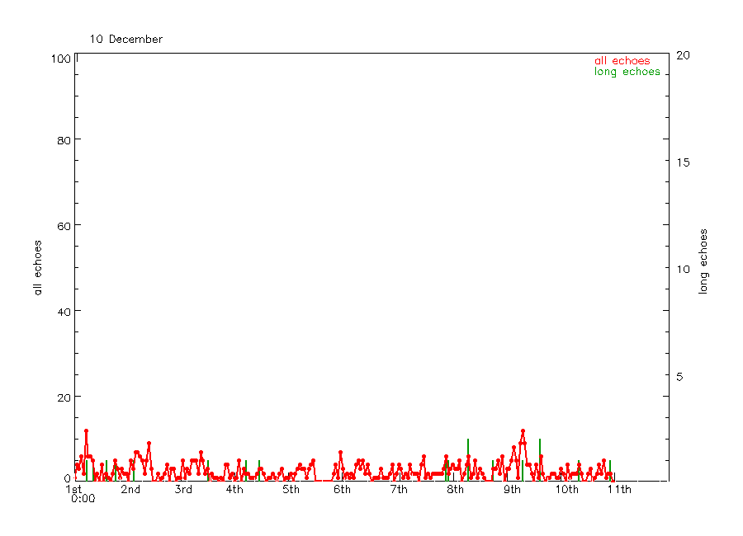Click the '9th' date label
The image size is (743, 536).
[x=512, y=490]
